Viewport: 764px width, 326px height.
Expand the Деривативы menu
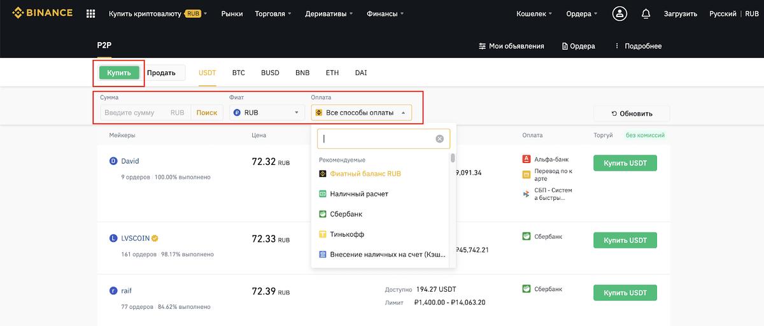click(x=329, y=13)
